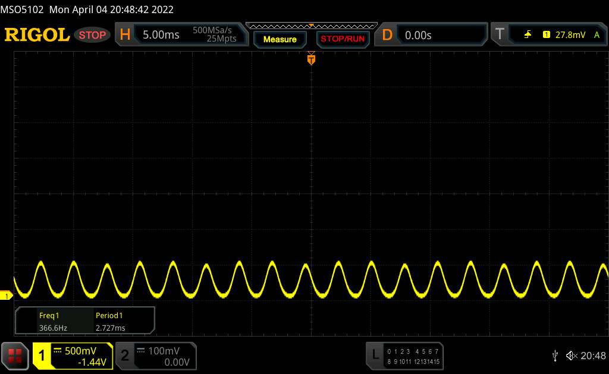Screen dimensions: 609x374
Task: Select the orange trigger position T marker
Action: click(x=311, y=59)
